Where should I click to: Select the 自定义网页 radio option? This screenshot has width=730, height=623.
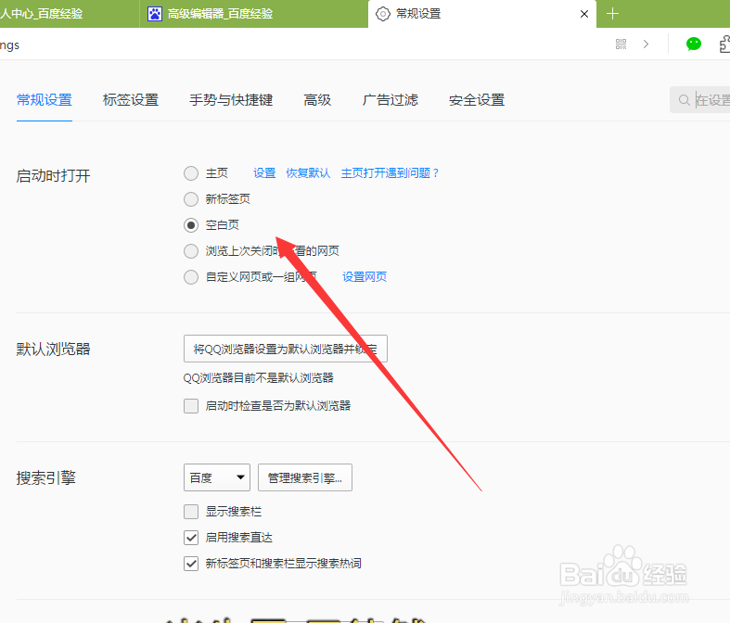pyautogui.click(x=191, y=277)
